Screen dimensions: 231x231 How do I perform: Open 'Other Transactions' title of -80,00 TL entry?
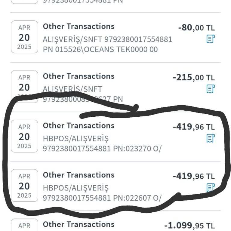[79, 26]
